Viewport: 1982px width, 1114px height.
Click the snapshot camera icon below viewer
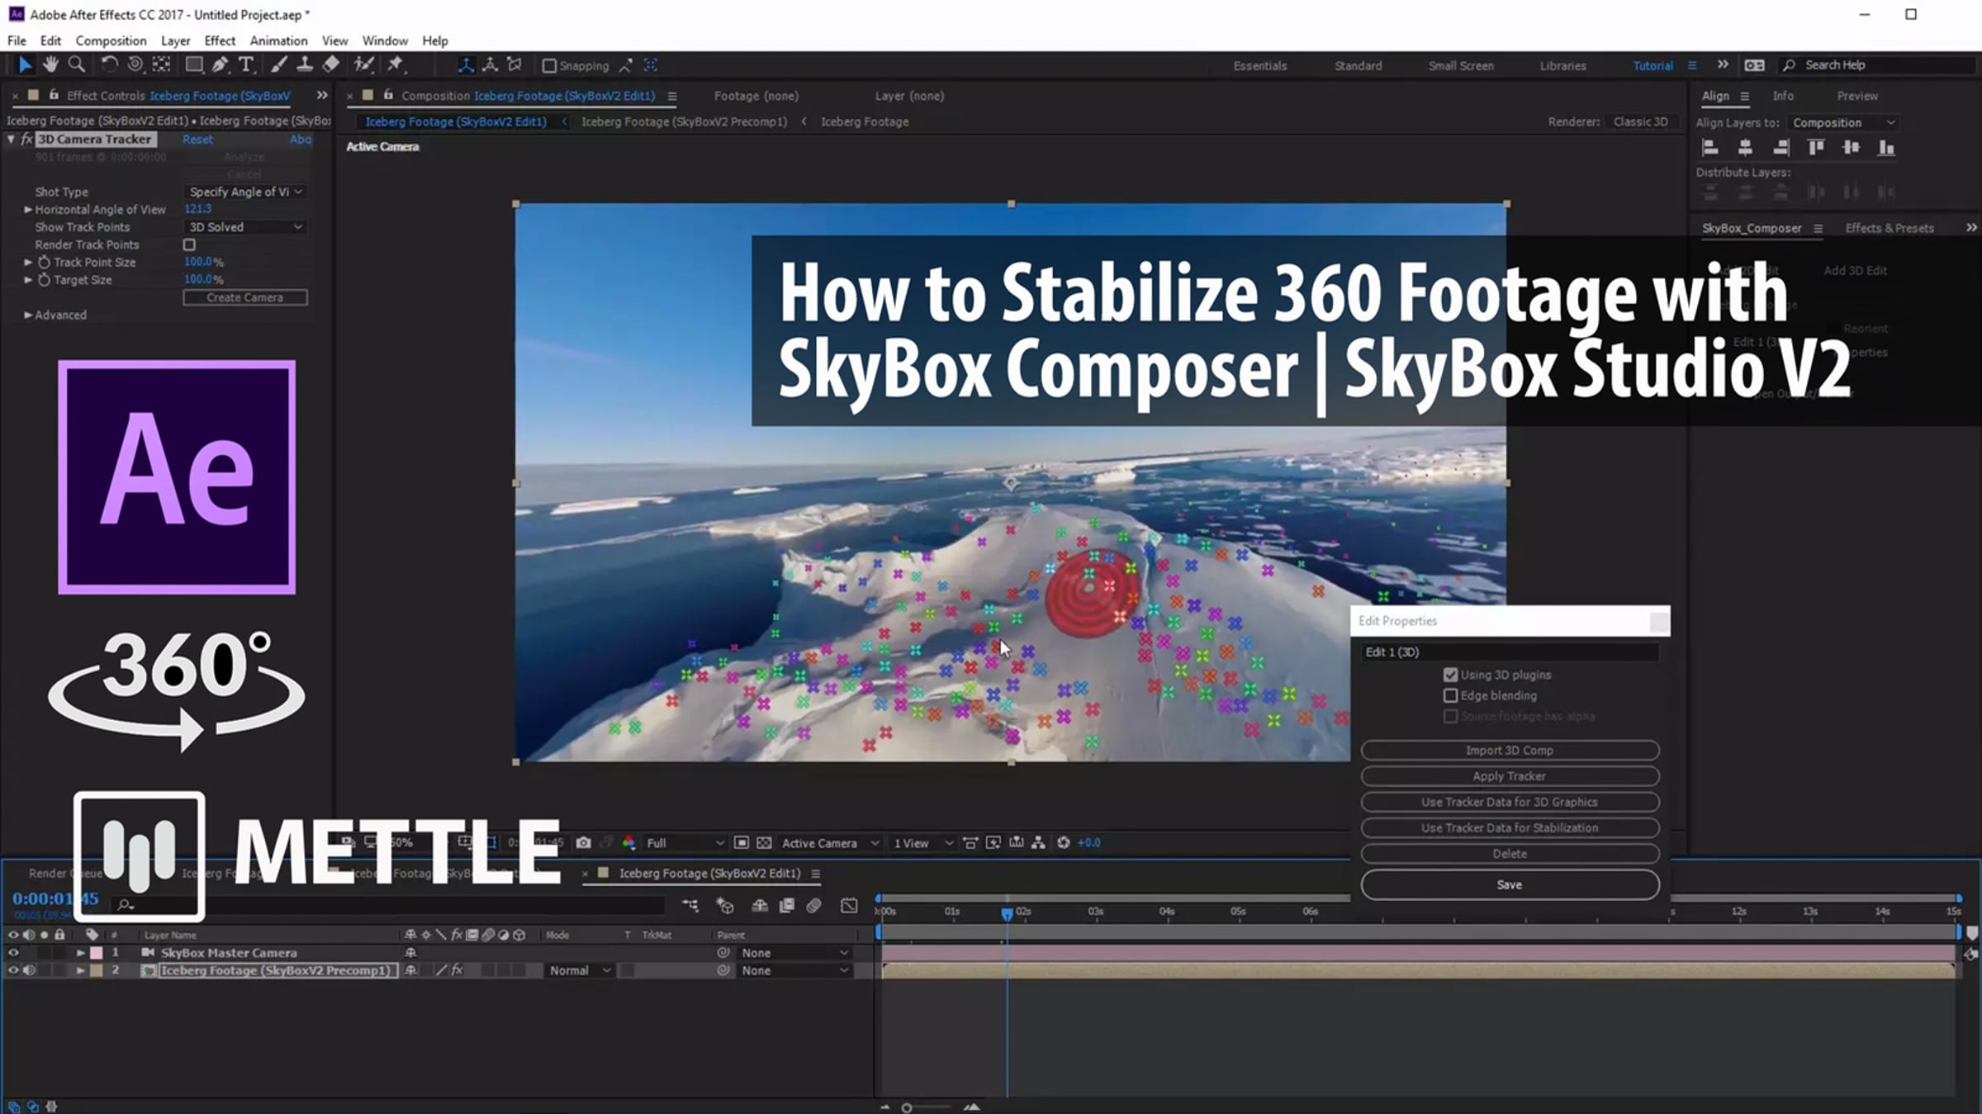[583, 842]
